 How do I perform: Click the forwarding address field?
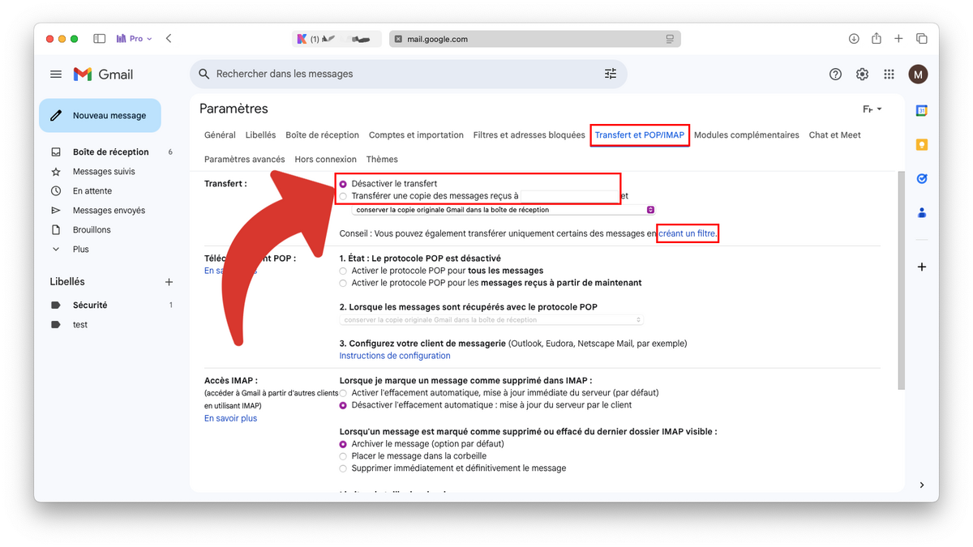point(568,196)
